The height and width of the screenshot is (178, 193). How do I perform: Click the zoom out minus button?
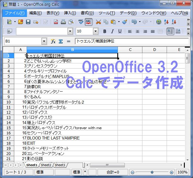pos(132,172)
